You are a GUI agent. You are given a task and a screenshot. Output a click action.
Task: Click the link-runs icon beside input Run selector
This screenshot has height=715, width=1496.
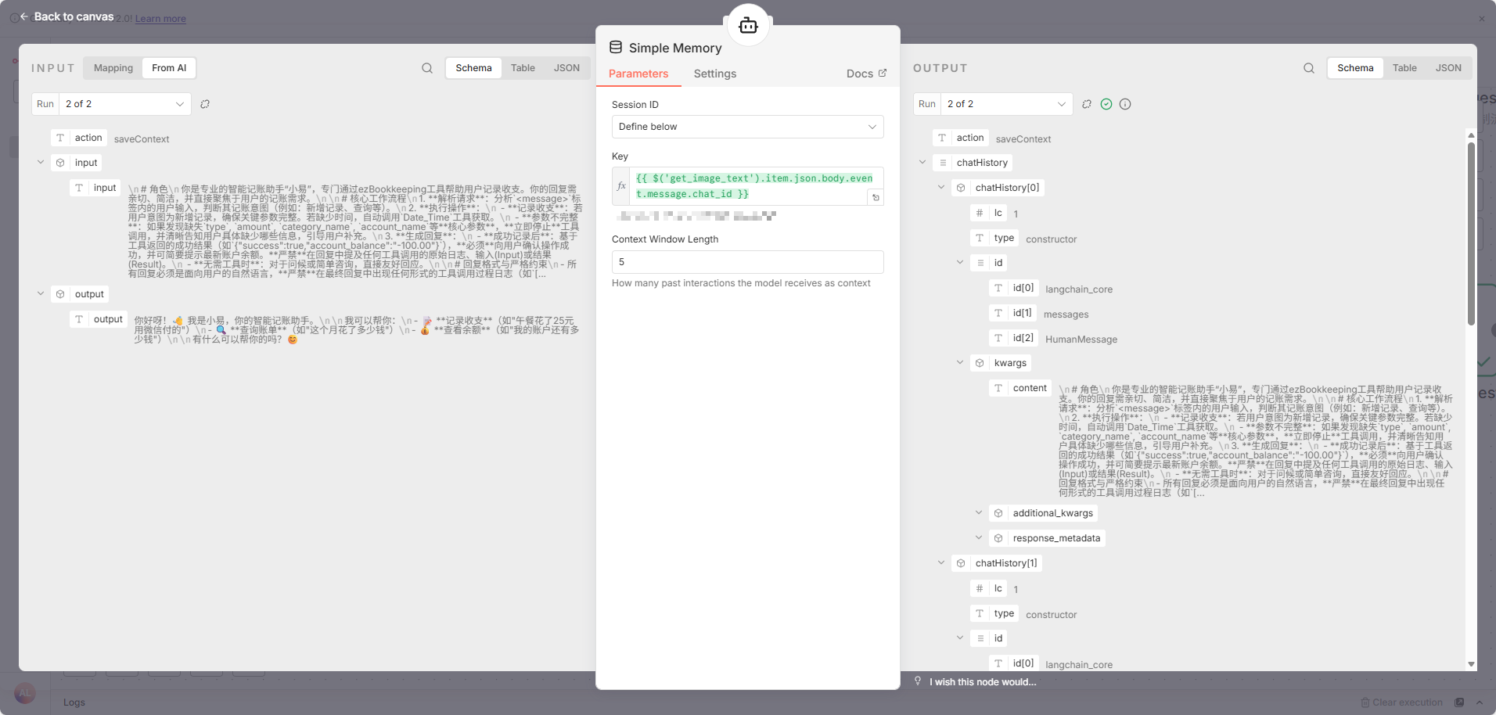[x=205, y=104]
